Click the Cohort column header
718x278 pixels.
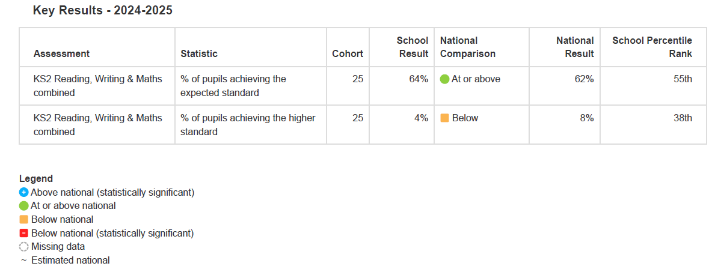[348, 53]
